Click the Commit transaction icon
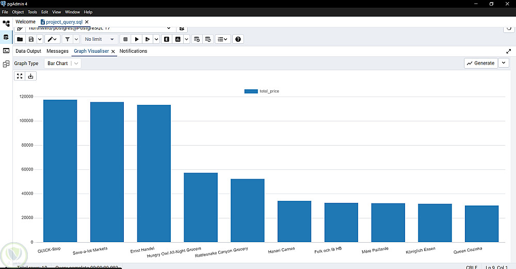Viewport: 516px width, 269px height. (197, 39)
